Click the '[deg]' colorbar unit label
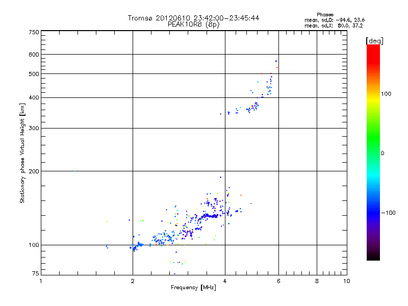408x306 pixels. [x=374, y=41]
